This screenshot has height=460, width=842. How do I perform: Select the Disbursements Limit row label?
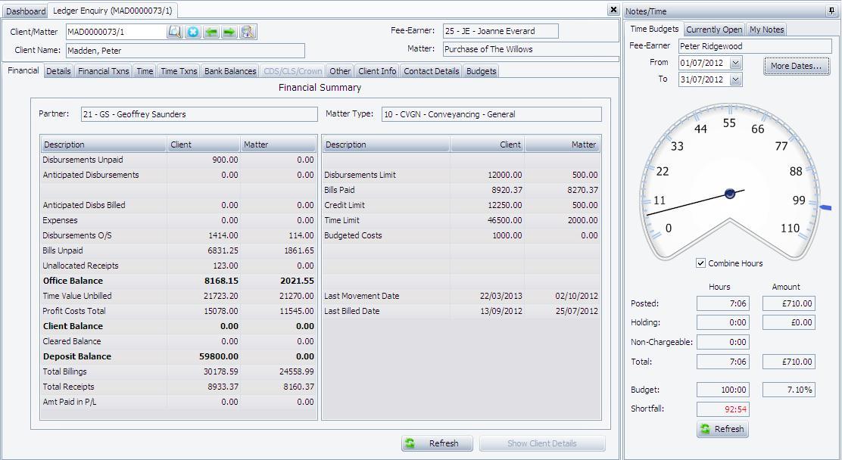[360, 175]
